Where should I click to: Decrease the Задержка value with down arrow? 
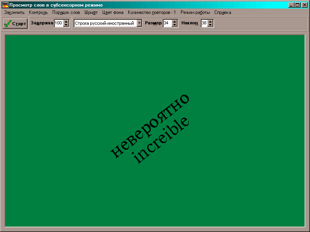[66, 25]
